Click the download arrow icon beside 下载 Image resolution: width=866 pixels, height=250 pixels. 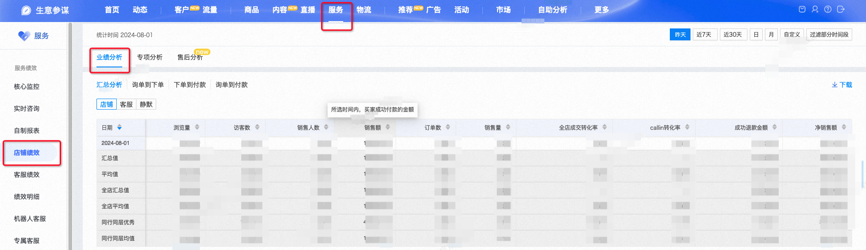[x=834, y=85]
